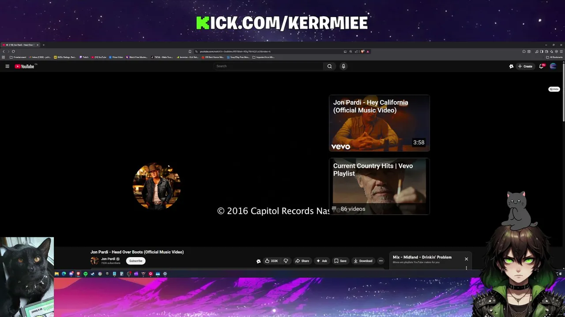Close the Mix - Midland playlist panel
Viewport: 565px width, 317px height.
tap(466, 259)
